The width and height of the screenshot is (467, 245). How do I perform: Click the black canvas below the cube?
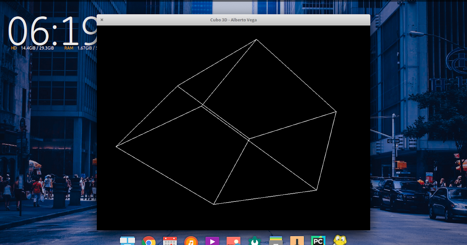point(233,218)
